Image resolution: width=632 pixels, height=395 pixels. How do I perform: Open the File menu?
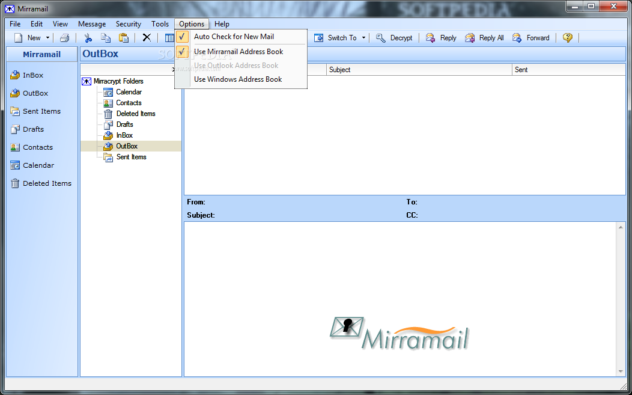tap(15, 24)
